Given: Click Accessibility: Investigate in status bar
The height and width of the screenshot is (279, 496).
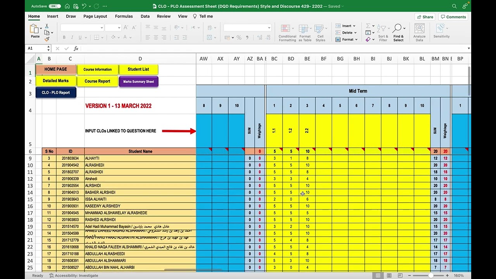Looking at the screenshot, I should click(x=74, y=276).
